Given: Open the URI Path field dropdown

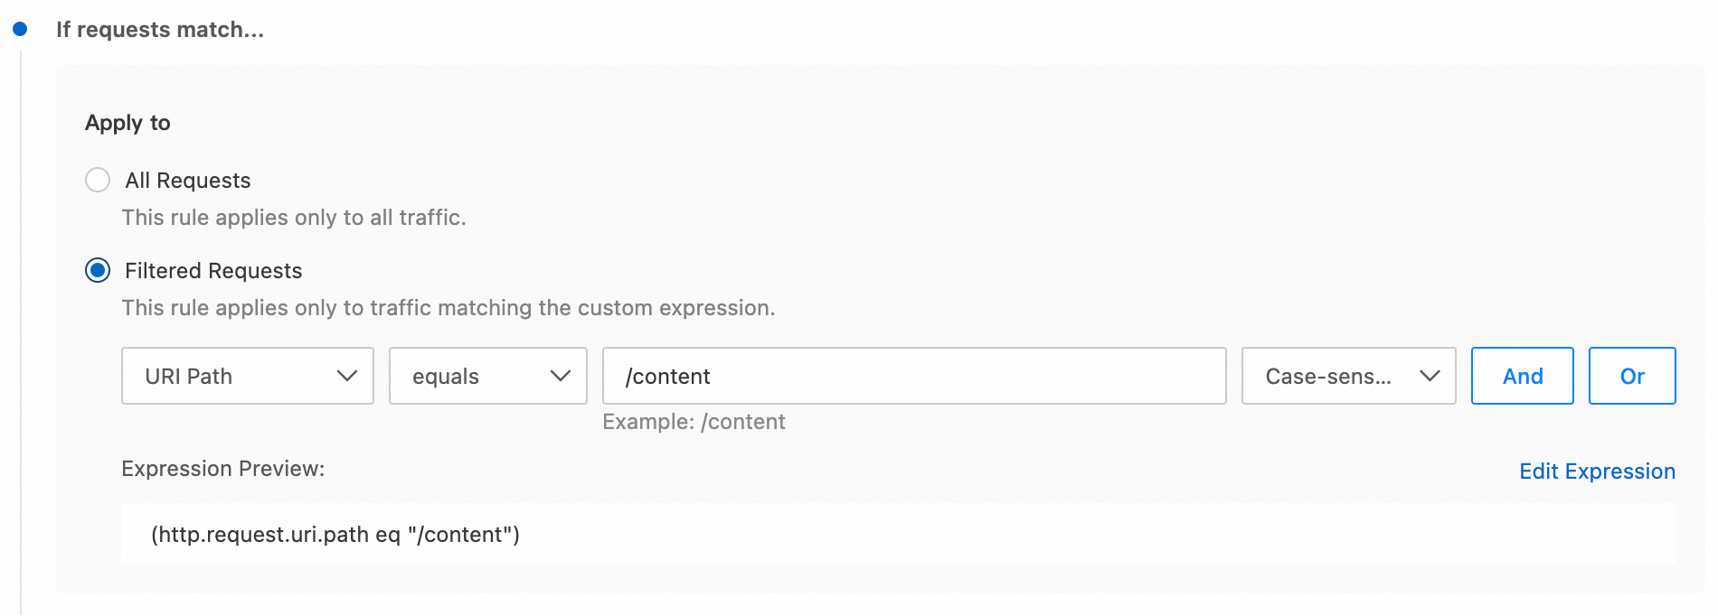Looking at the screenshot, I should 247,376.
